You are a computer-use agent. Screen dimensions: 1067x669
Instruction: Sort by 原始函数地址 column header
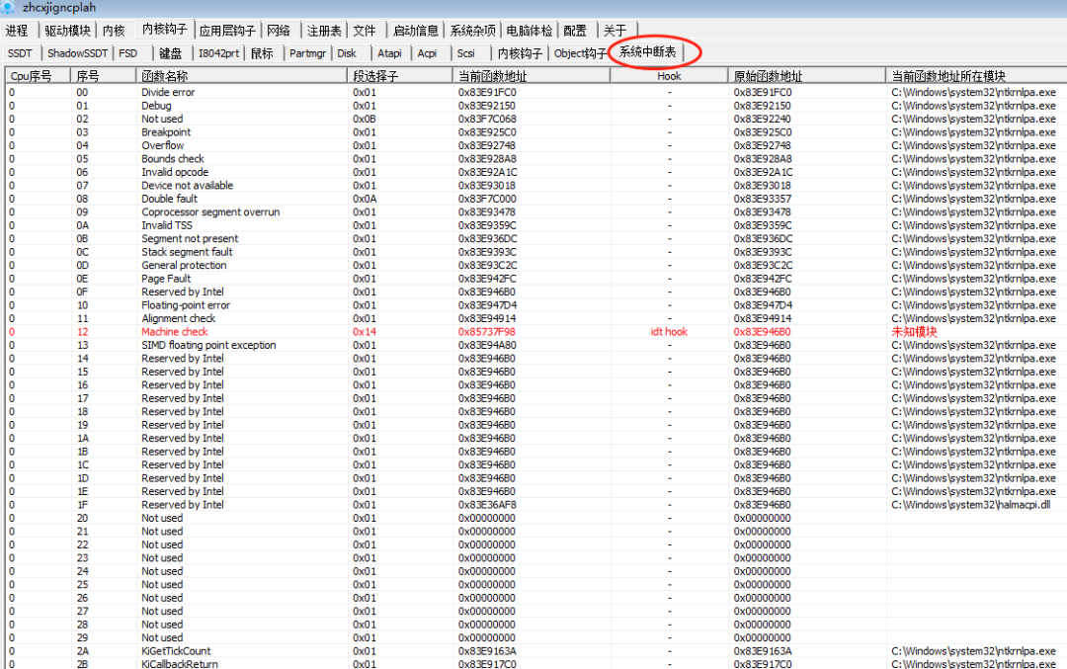[x=806, y=76]
